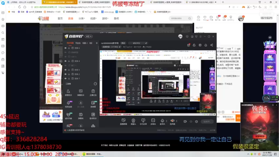Expand 游戏 menu on Douyu
Image resolution: width=279 pixels, height=157 pixels.
[x=105, y=18]
